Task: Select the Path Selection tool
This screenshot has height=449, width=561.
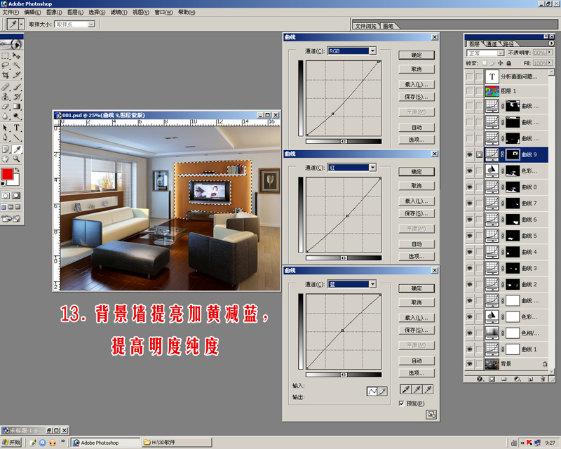Action: [x=6, y=128]
